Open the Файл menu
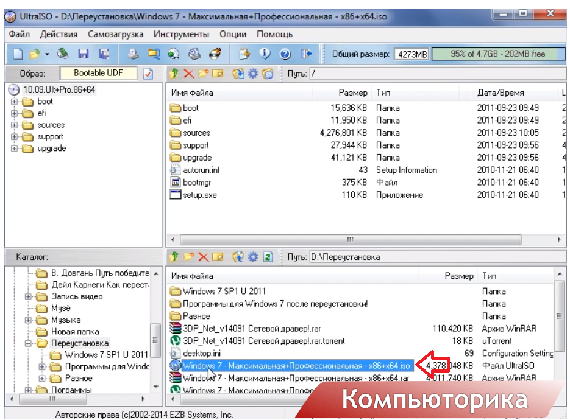Screen dimensions: 570x420 20,34
